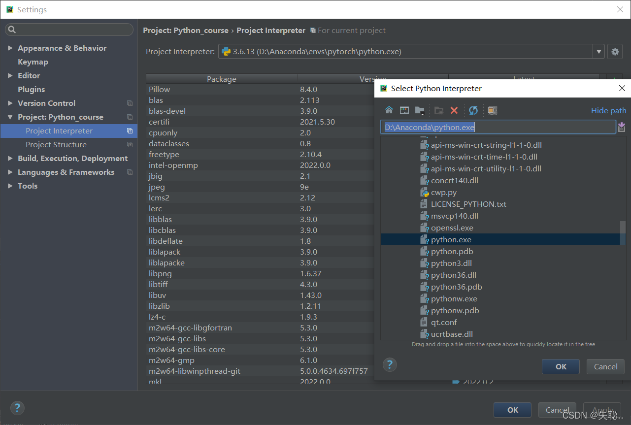Open the Project Interpreter dropdown arrow
Image resolution: width=631 pixels, height=425 pixels.
pyautogui.click(x=599, y=51)
